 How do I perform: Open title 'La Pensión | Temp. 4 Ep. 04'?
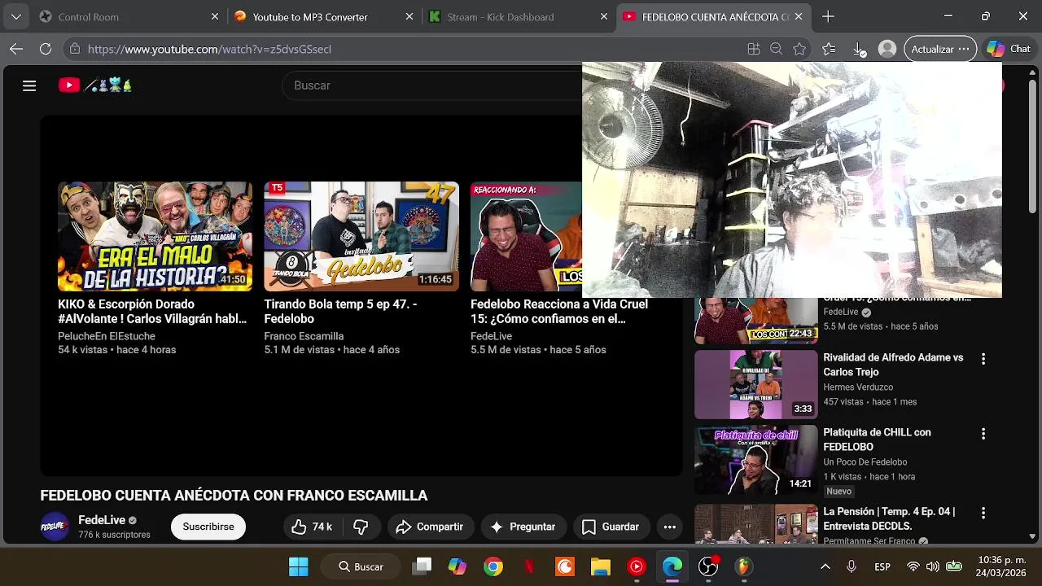(889, 518)
